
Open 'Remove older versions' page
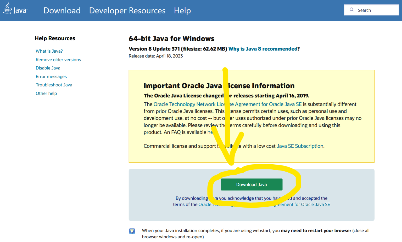point(58,60)
